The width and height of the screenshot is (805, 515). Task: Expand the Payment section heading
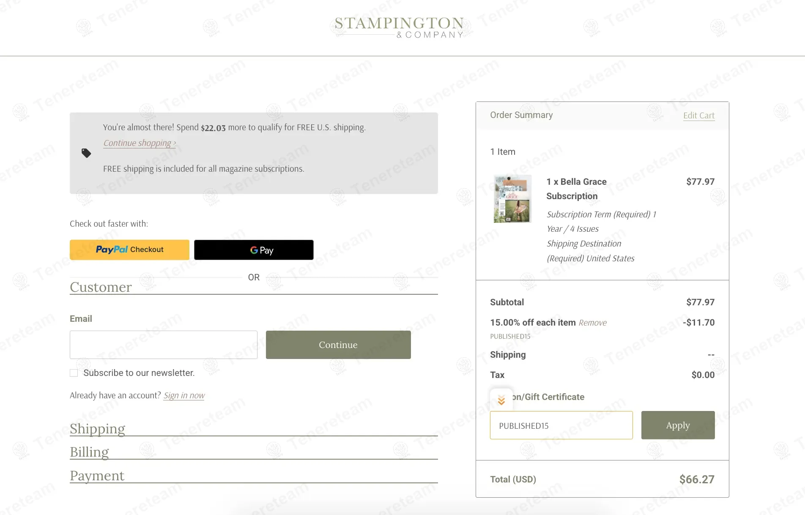pyautogui.click(x=97, y=476)
